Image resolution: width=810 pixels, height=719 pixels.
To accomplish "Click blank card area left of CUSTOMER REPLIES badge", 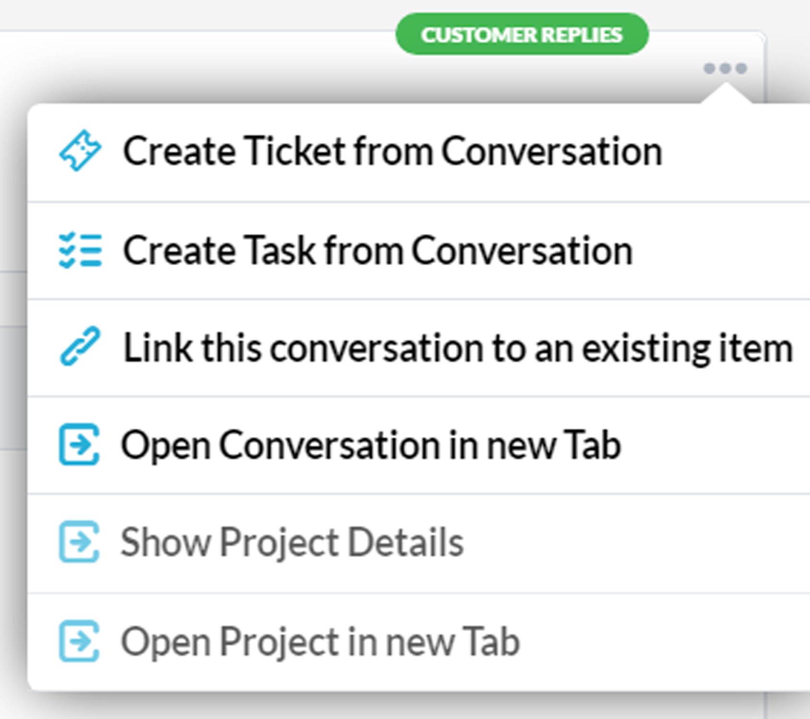I will coord(192,62).
